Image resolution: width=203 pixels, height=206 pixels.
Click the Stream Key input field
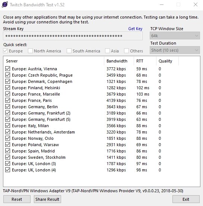coord(73,36)
